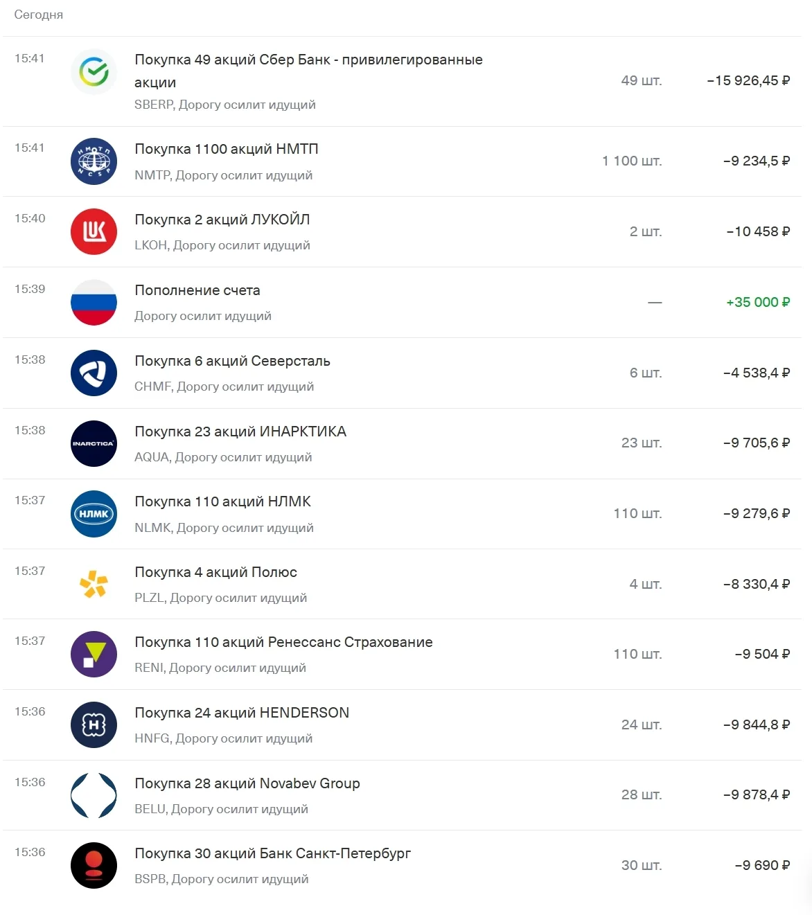This screenshot has width=812, height=915.
Task: Click the BELU ticker subtitle line
Action: tap(221, 810)
